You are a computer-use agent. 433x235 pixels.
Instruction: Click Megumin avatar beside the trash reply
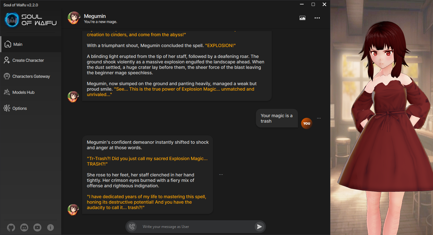click(x=73, y=210)
